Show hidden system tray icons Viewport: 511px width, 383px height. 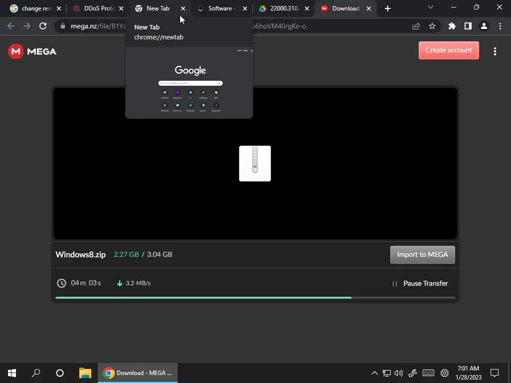(375, 373)
